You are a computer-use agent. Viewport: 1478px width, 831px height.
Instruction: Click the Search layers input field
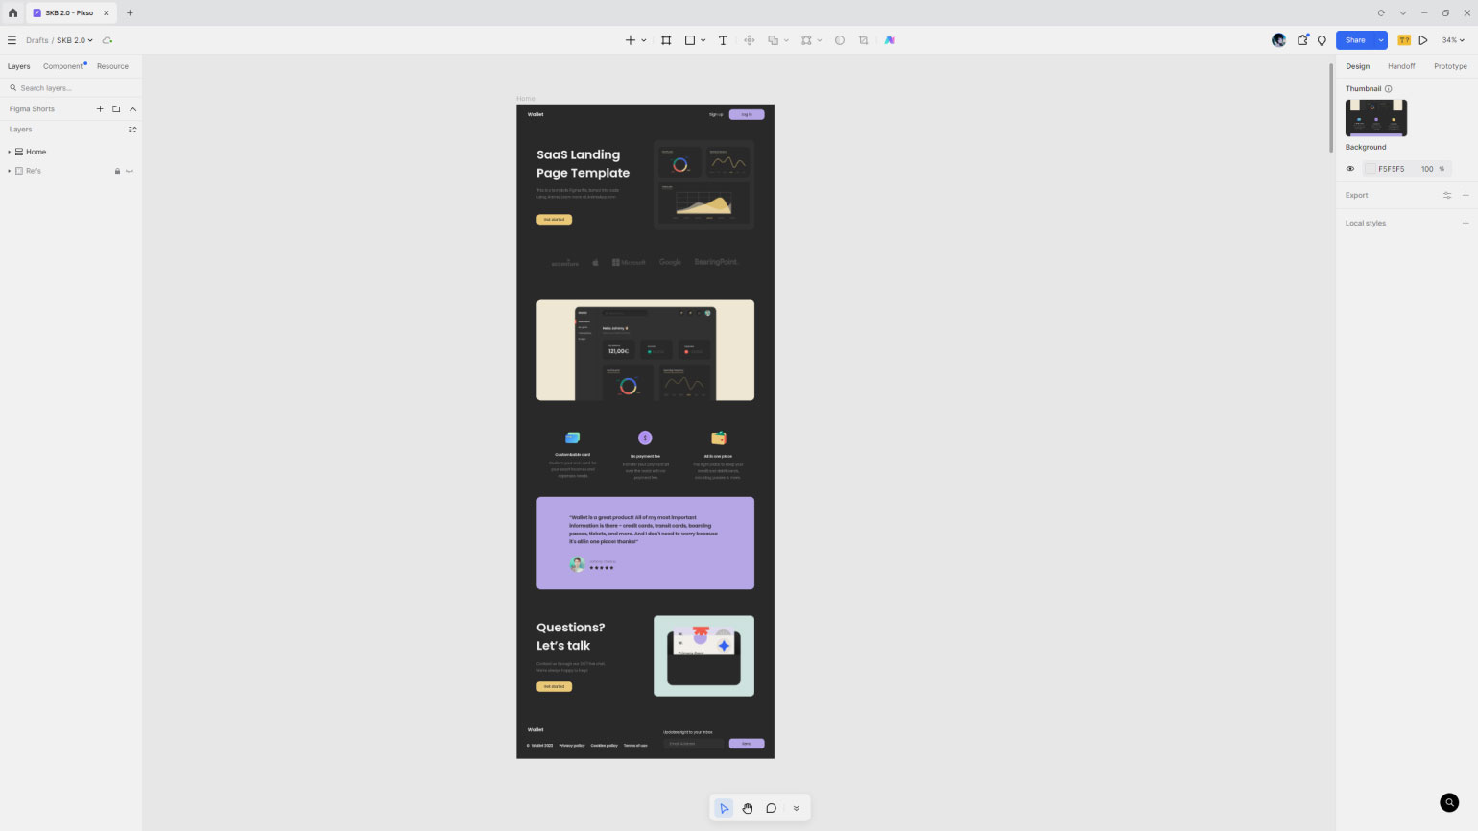click(x=72, y=88)
